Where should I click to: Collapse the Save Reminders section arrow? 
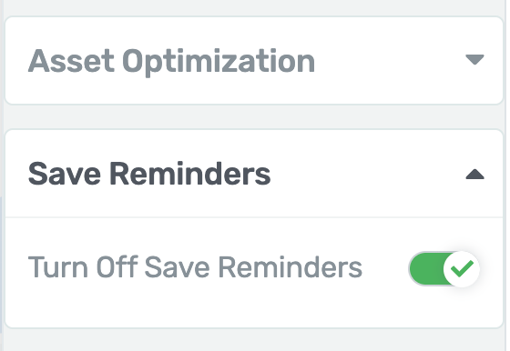pos(474,174)
